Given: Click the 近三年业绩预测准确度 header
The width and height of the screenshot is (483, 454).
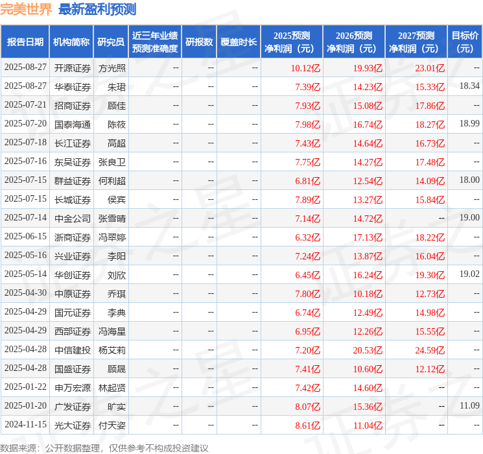Looking at the screenshot, I should coord(155,42).
